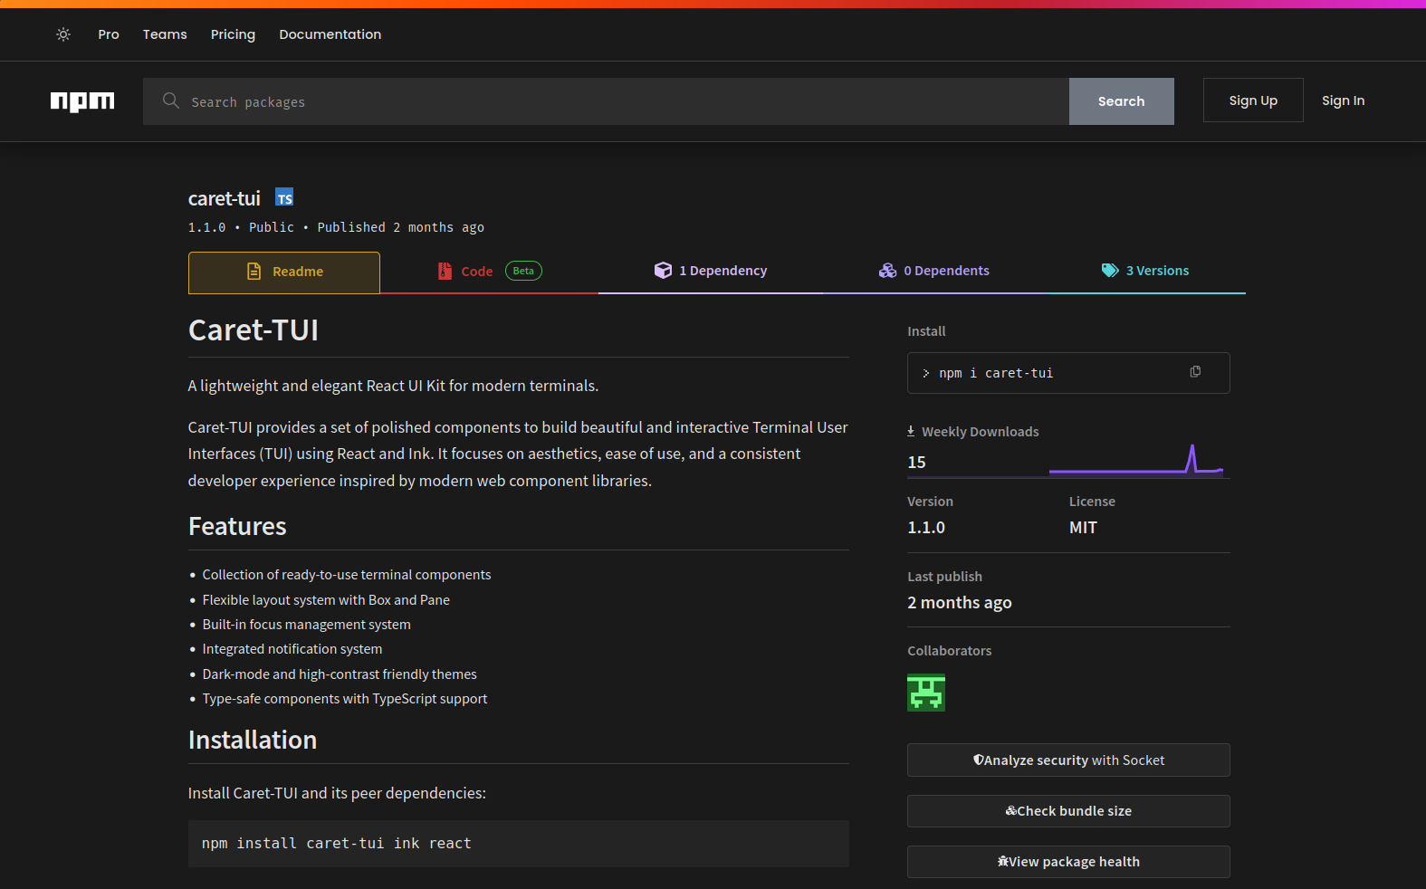Open the Pricing page link
This screenshot has width=1426, height=889.
click(233, 34)
